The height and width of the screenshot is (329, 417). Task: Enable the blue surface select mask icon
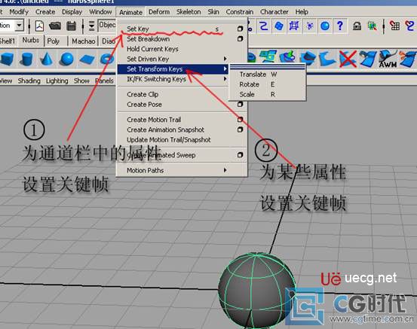click(x=279, y=26)
